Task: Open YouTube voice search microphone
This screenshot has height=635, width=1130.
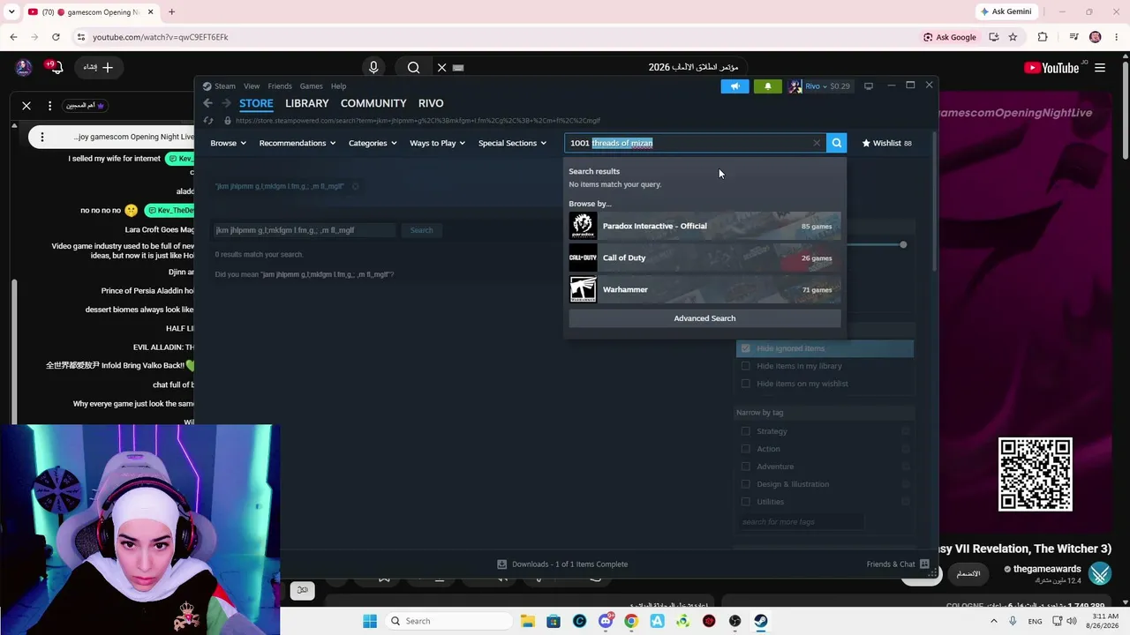Action: click(x=373, y=68)
